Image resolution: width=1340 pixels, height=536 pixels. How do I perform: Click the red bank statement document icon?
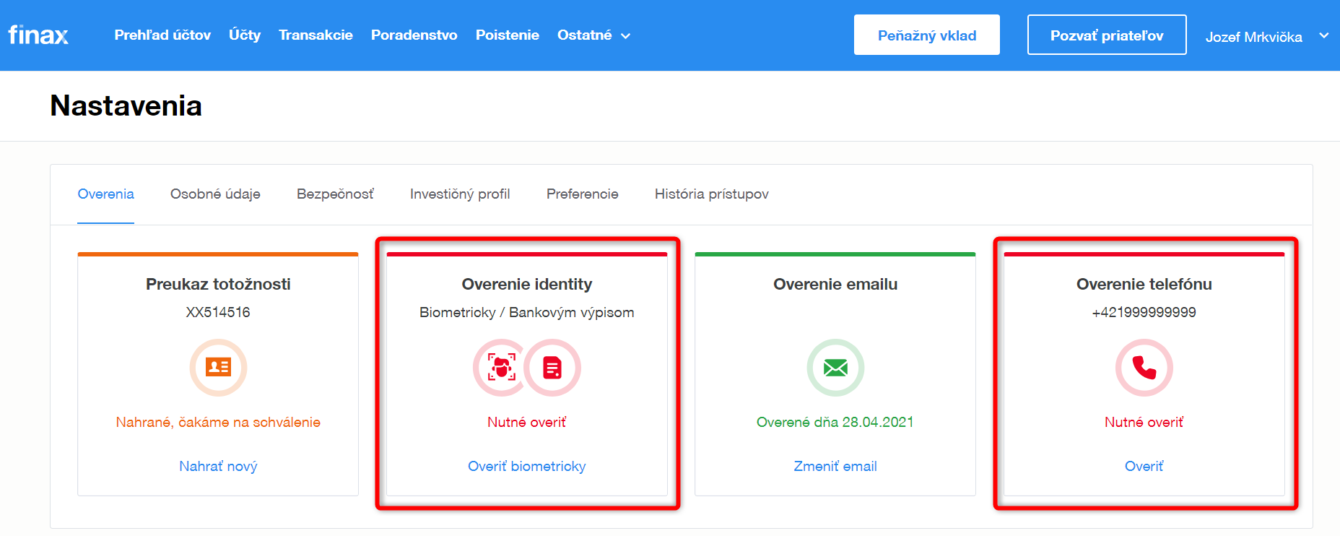[552, 368]
